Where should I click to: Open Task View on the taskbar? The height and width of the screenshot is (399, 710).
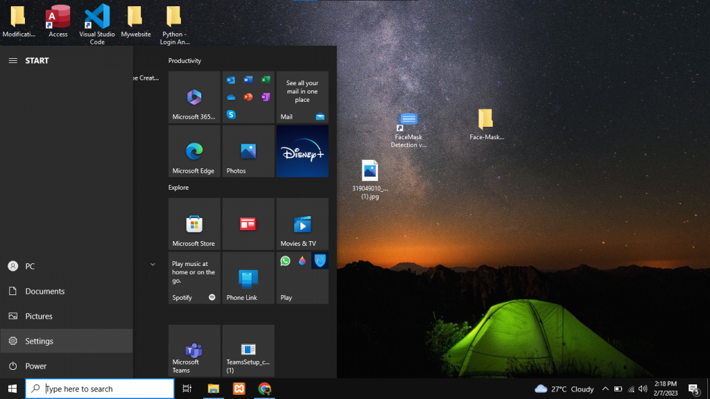point(187,389)
